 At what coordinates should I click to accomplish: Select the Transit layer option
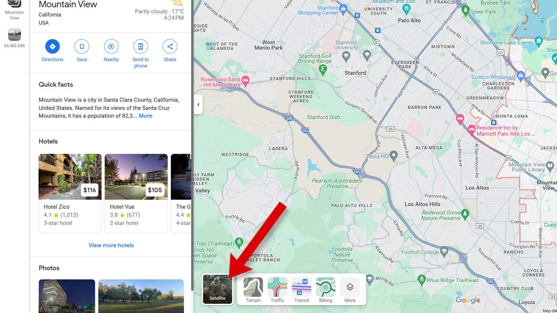click(x=301, y=290)
